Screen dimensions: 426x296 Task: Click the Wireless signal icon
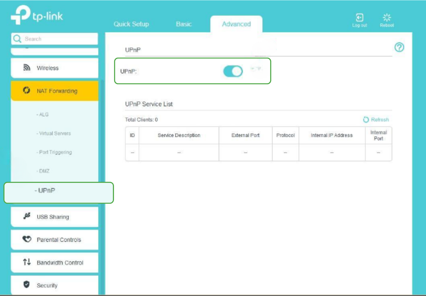[x=27, y=68]
